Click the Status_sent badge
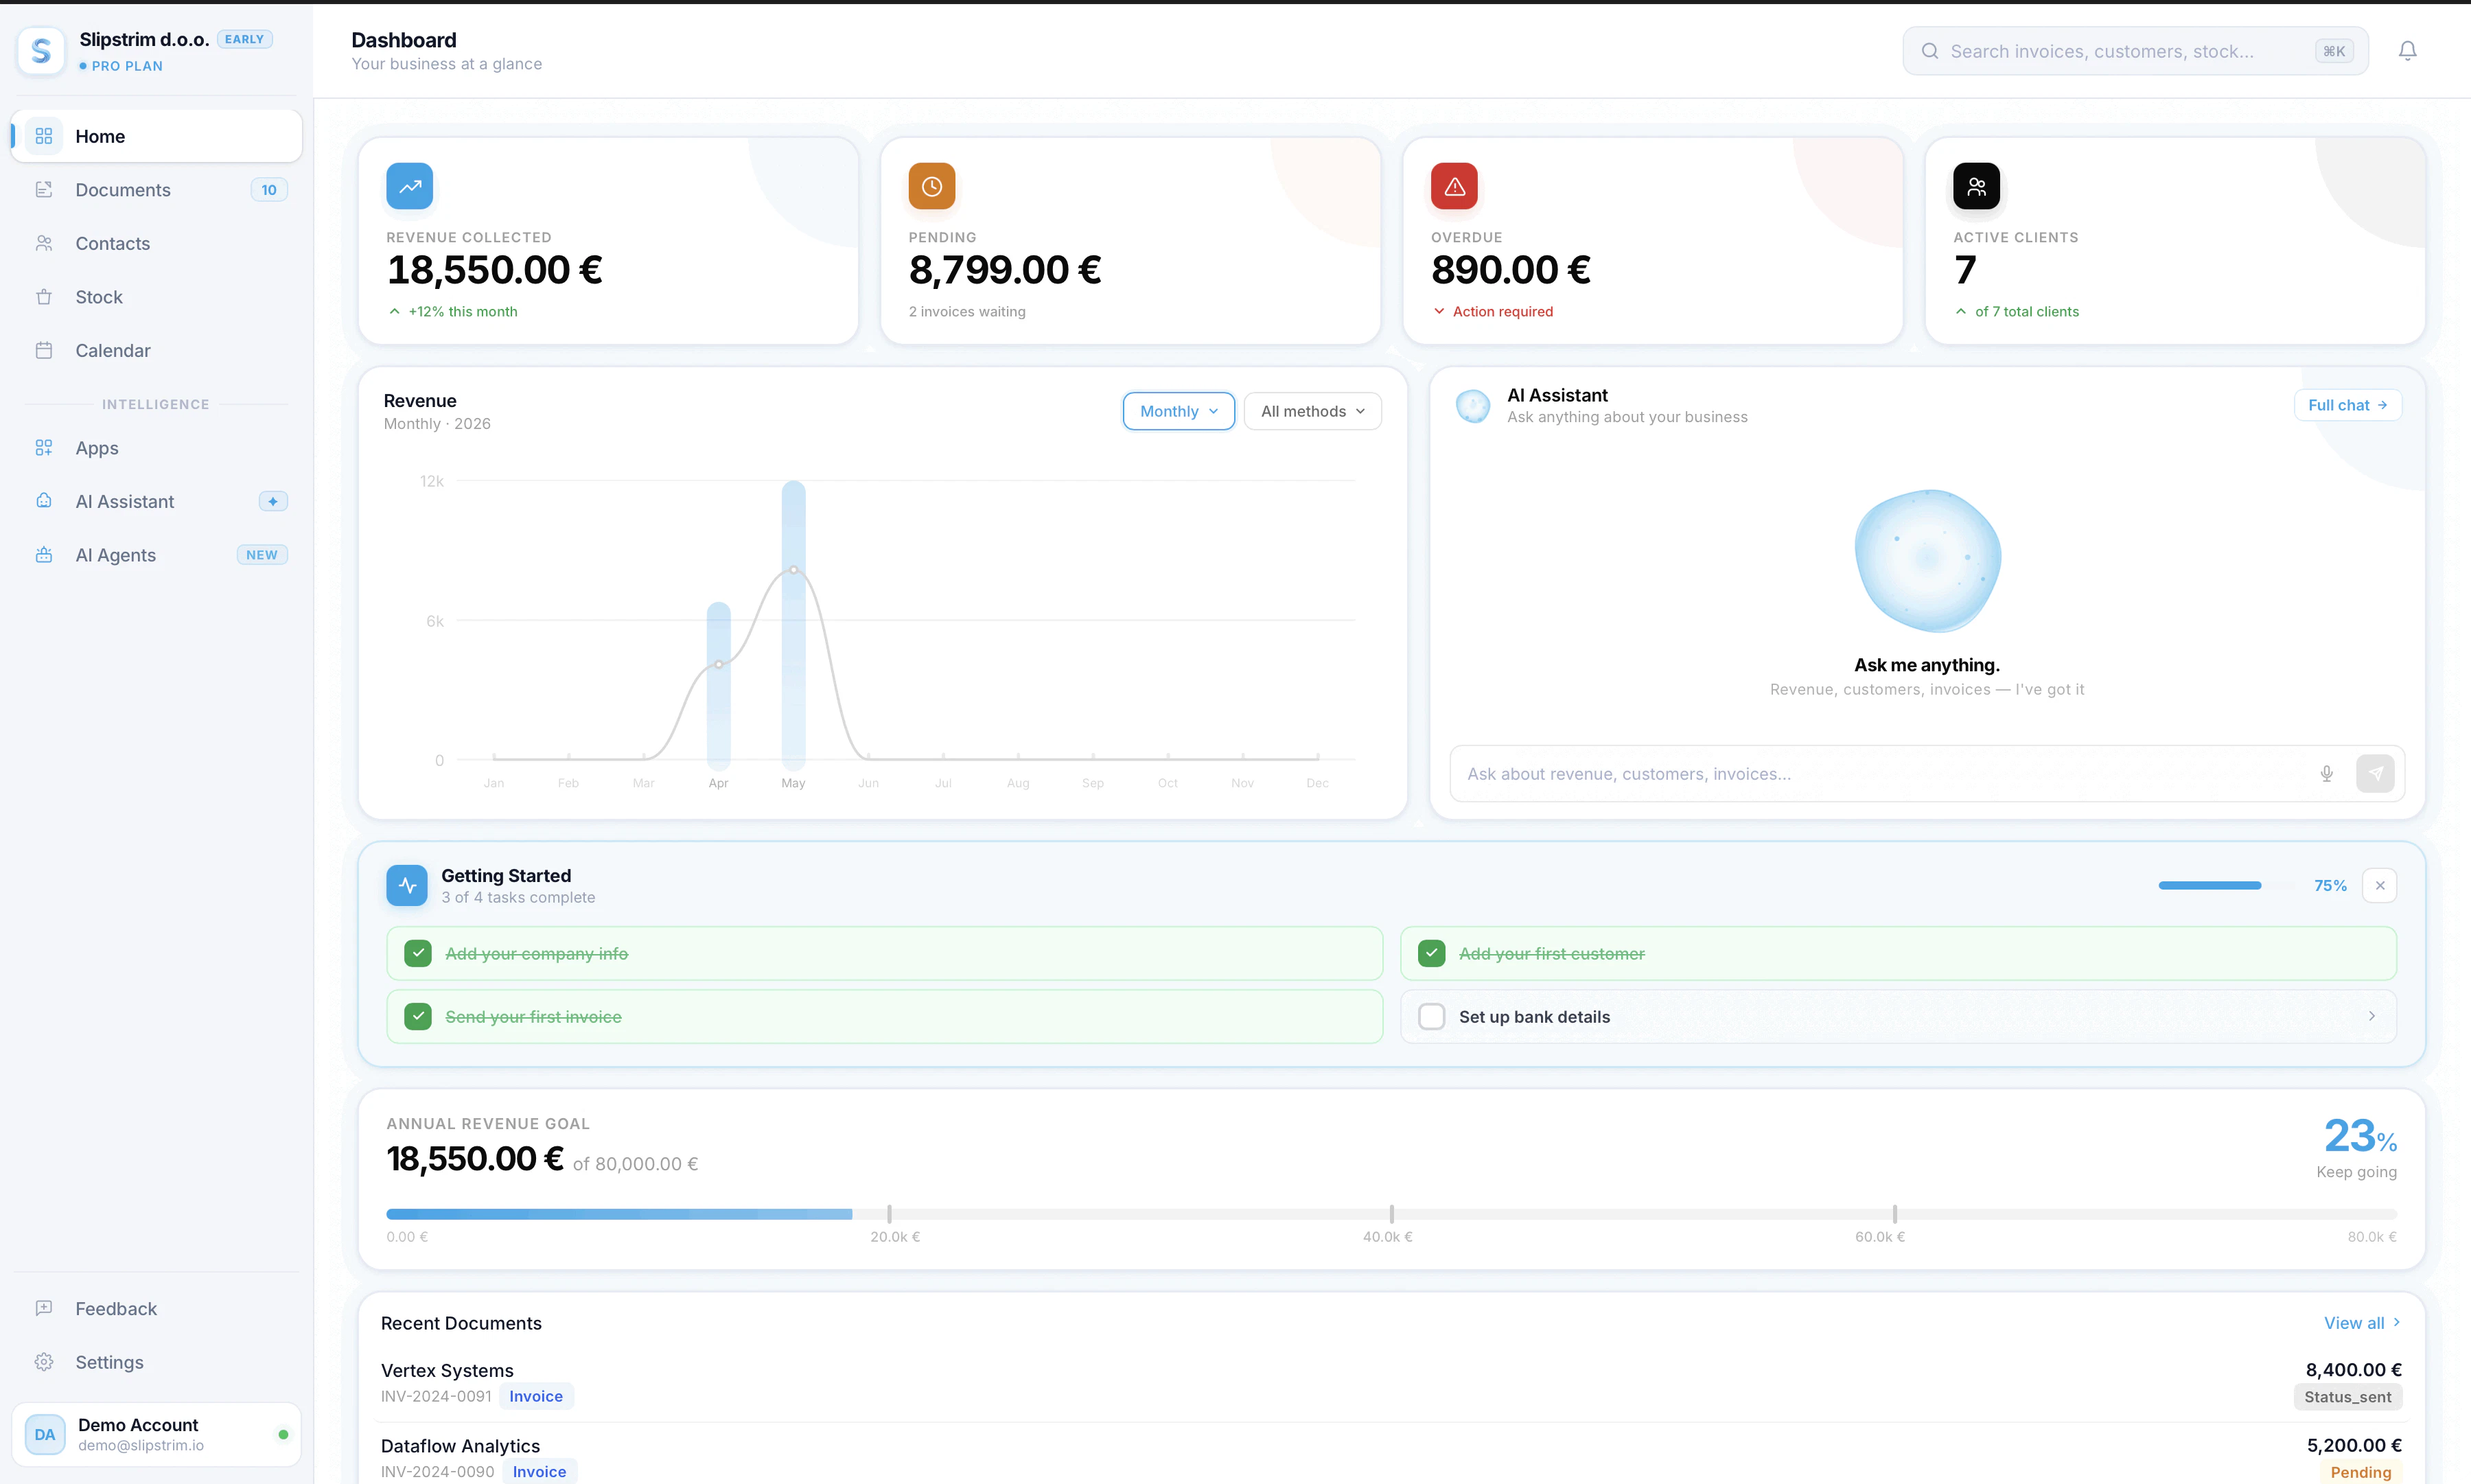Viewport: 2471px width, 1484px height. tap(2348, 1397)
